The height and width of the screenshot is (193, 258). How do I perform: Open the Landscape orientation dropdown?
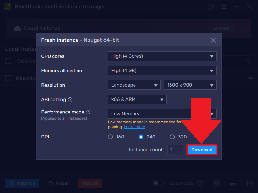pos(134,85)
